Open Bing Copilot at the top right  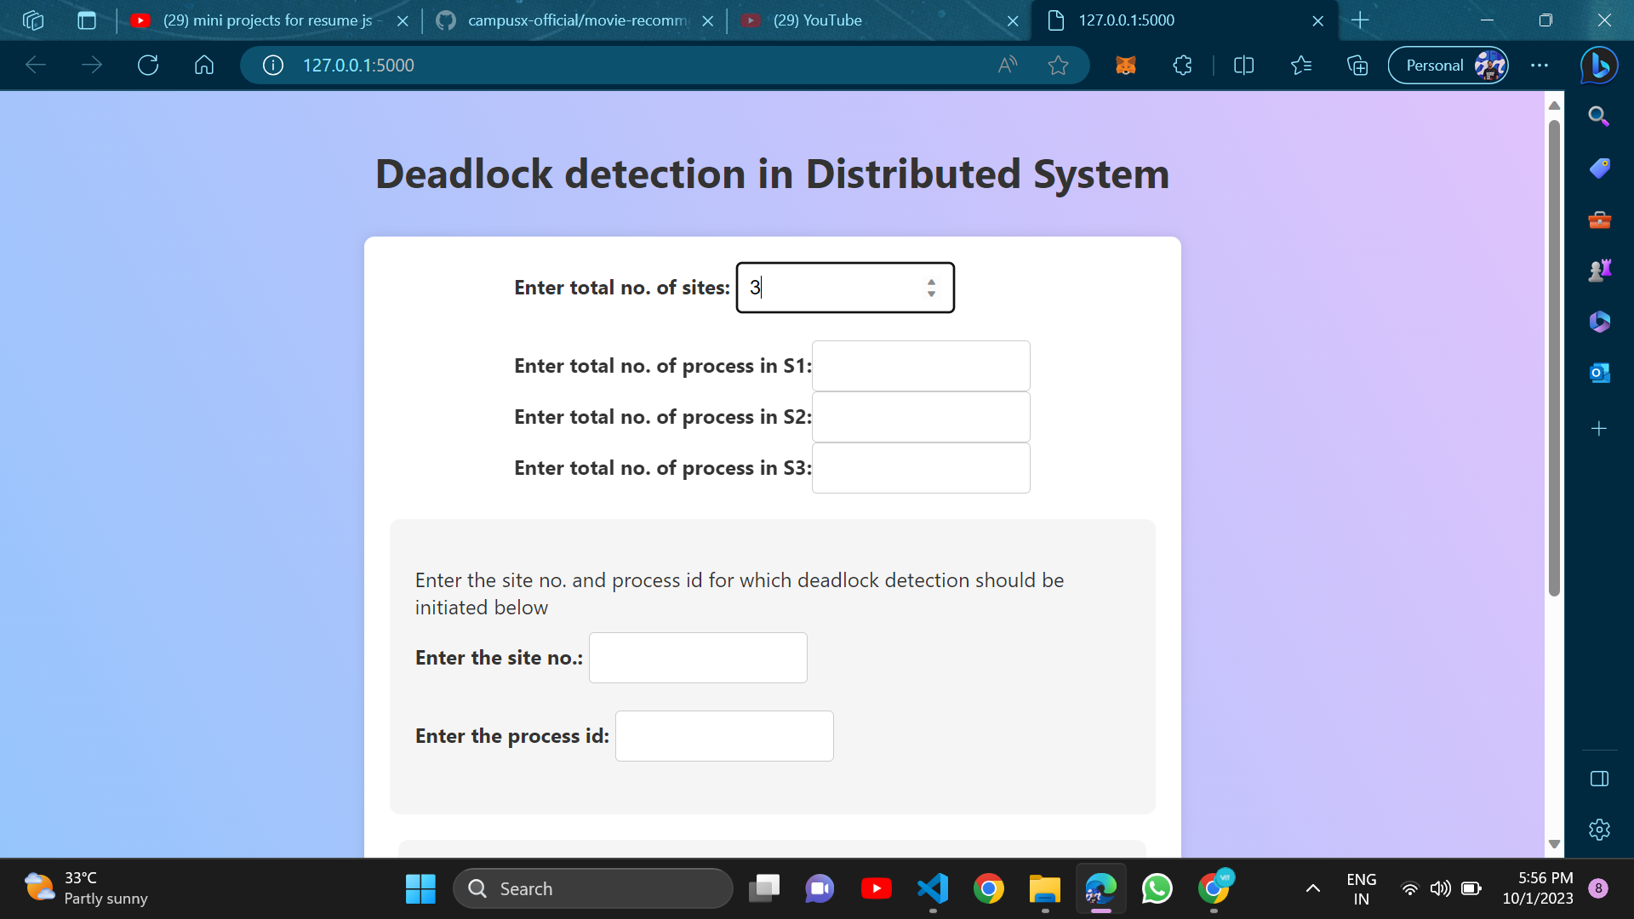pos(1599,65)
